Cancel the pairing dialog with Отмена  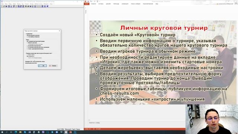pos(53,66)
